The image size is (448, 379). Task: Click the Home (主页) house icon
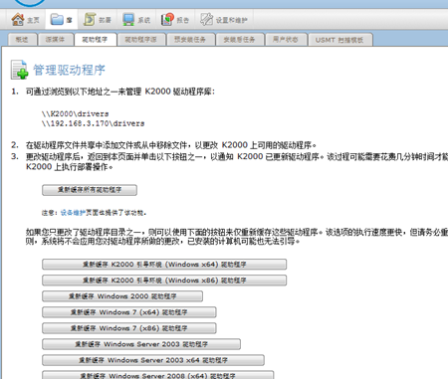pos(18,20)
